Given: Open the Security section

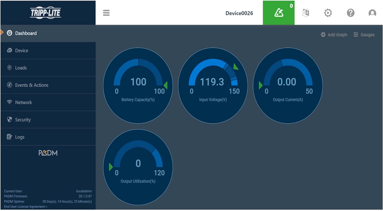Looking at the screenshot, I should [23, 120].
